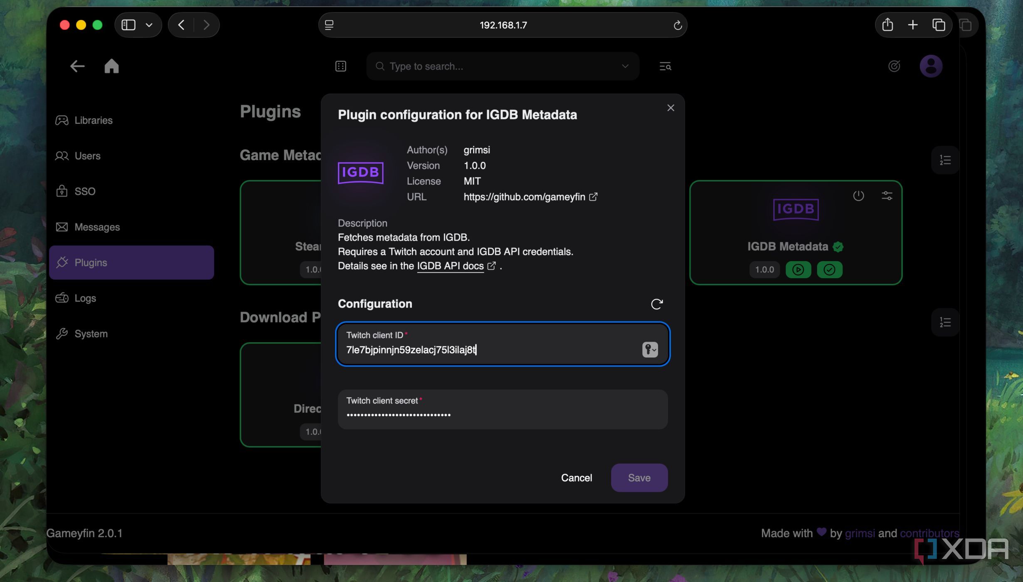The height and width of the screenshot is (582, 1023).
Task: Open a new Safari tab
Action: (x=913, y=25)
